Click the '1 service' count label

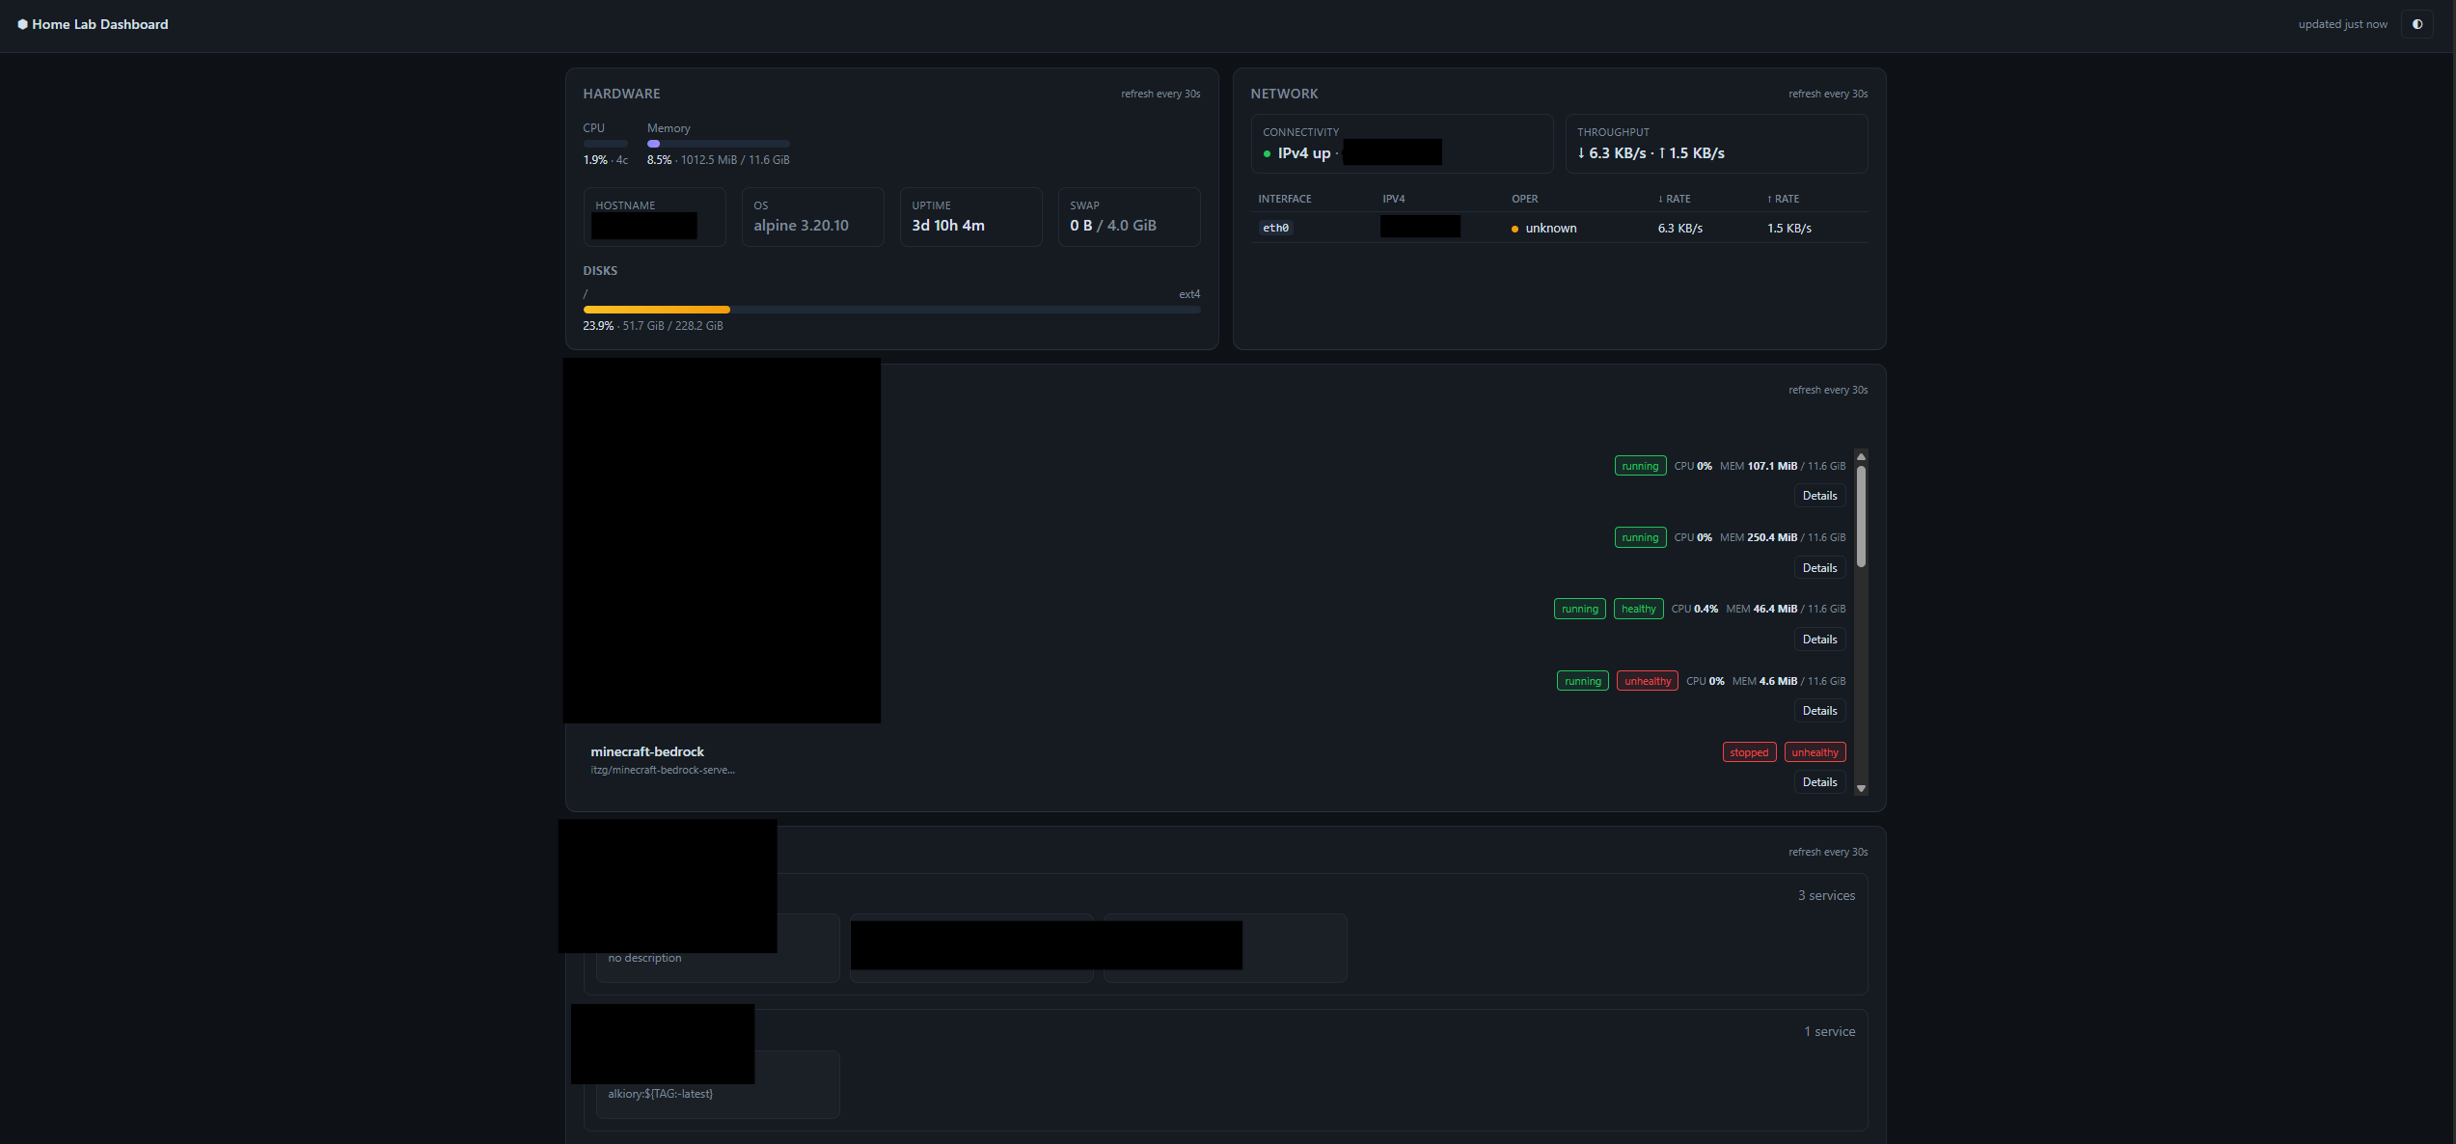pyautogui.click(x=1830, y=1032)
